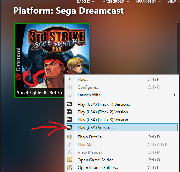Select Play... in the context menu
Screen dimensions: 180x172
coord(121,80)
